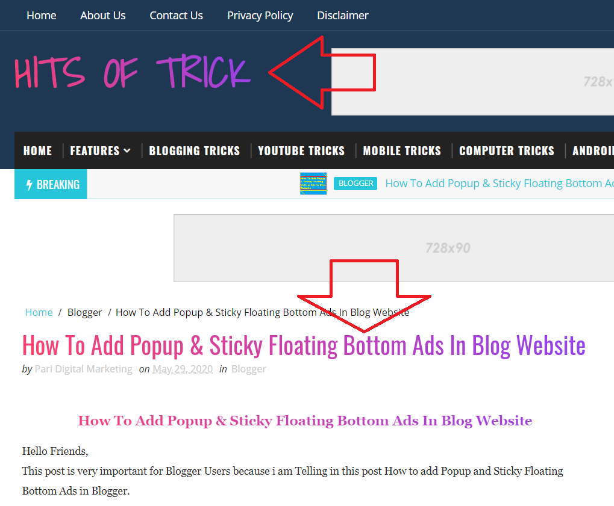Open the scrolling breaking news headline link
614x506 pixels.
(500, 184)
